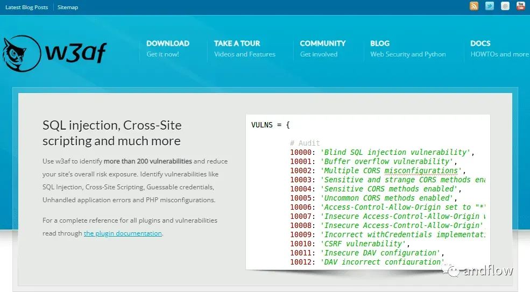The height and width of the screenshot is (292, 530).
Task: Open the RSS feed icon
Action: pos(474,6)
